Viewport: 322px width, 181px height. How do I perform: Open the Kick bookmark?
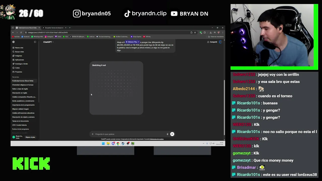pos(66,37)
